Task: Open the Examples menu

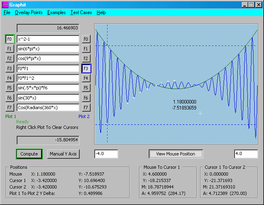Action: (x=57, y=12)
